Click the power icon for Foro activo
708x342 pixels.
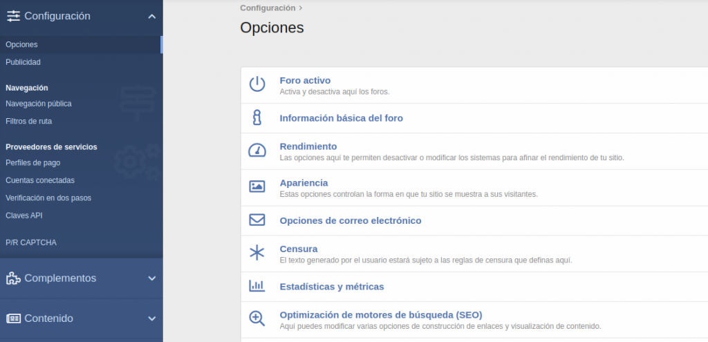coord(257,84)
